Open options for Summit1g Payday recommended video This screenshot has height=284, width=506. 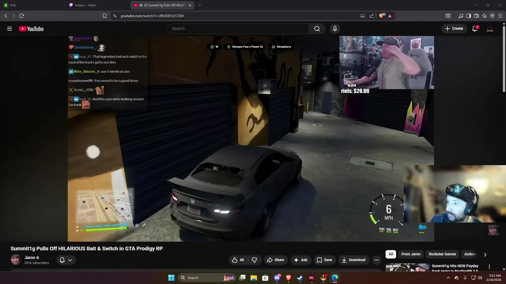coord(489,267)
